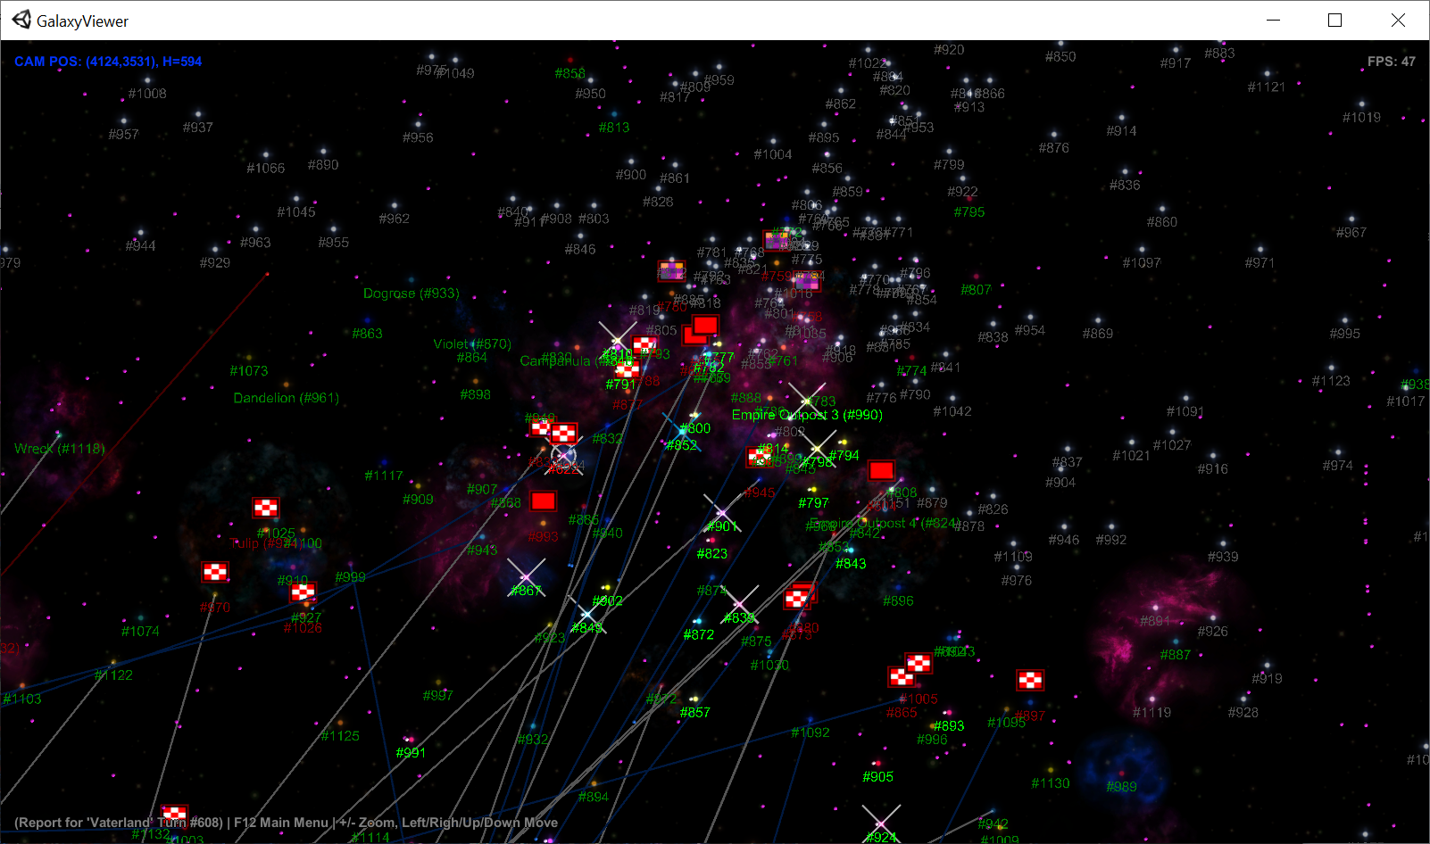Click the #989 star label

pos(1122,786)
